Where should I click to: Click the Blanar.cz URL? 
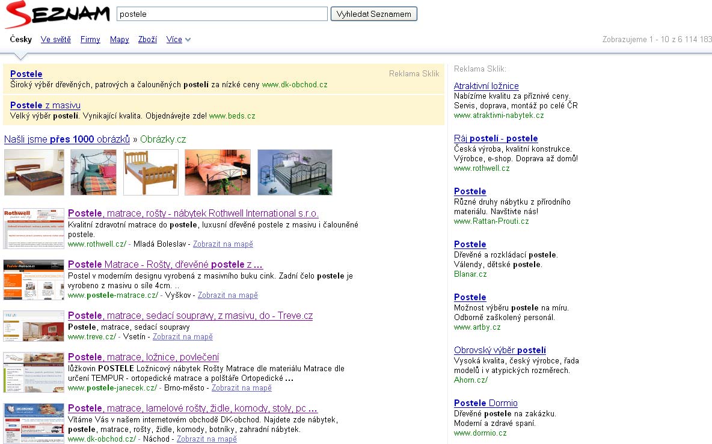pyautogui.click(x=470, y=274)
